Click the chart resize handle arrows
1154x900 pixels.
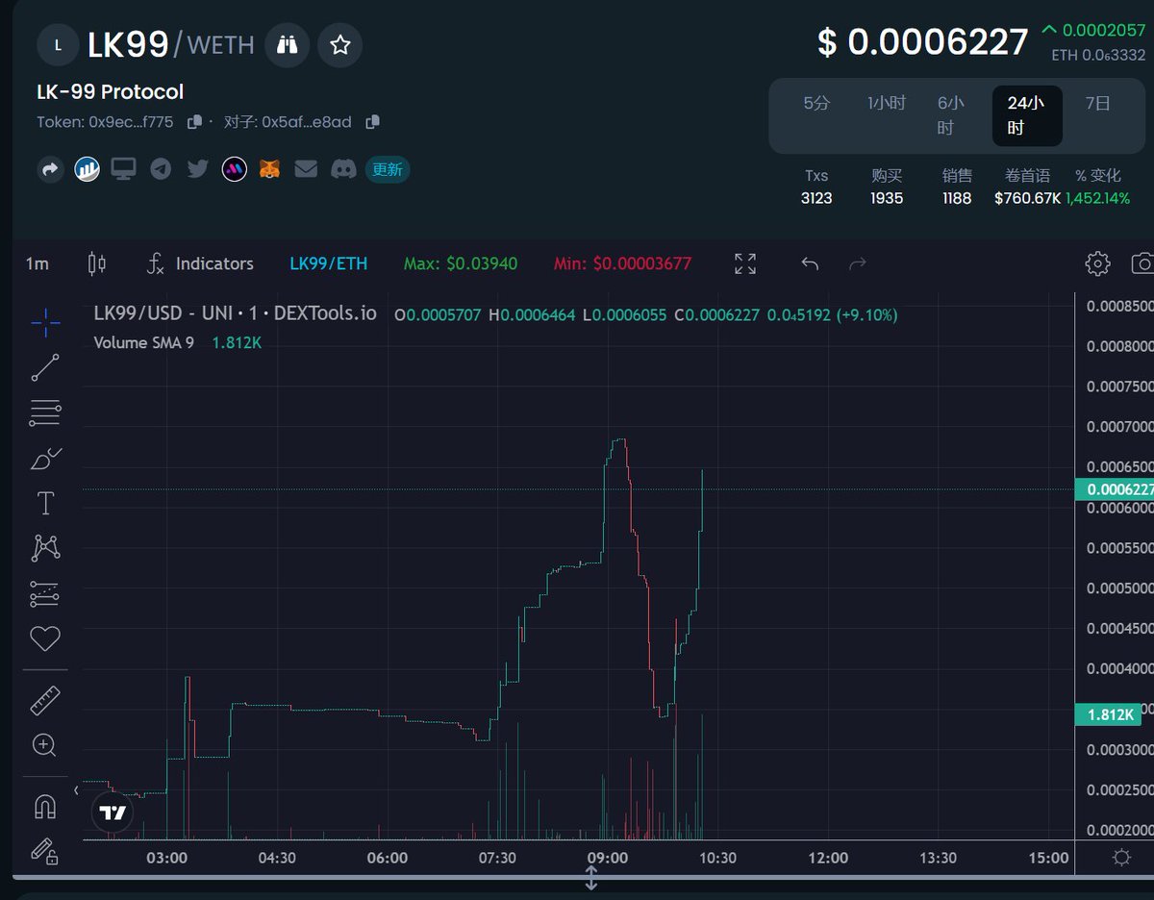pos(591,878)
